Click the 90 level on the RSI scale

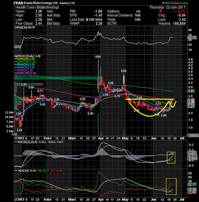coord(190,30)
